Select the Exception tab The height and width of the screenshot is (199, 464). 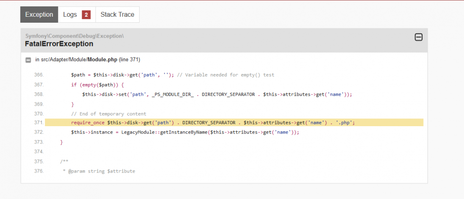point(39,14)
